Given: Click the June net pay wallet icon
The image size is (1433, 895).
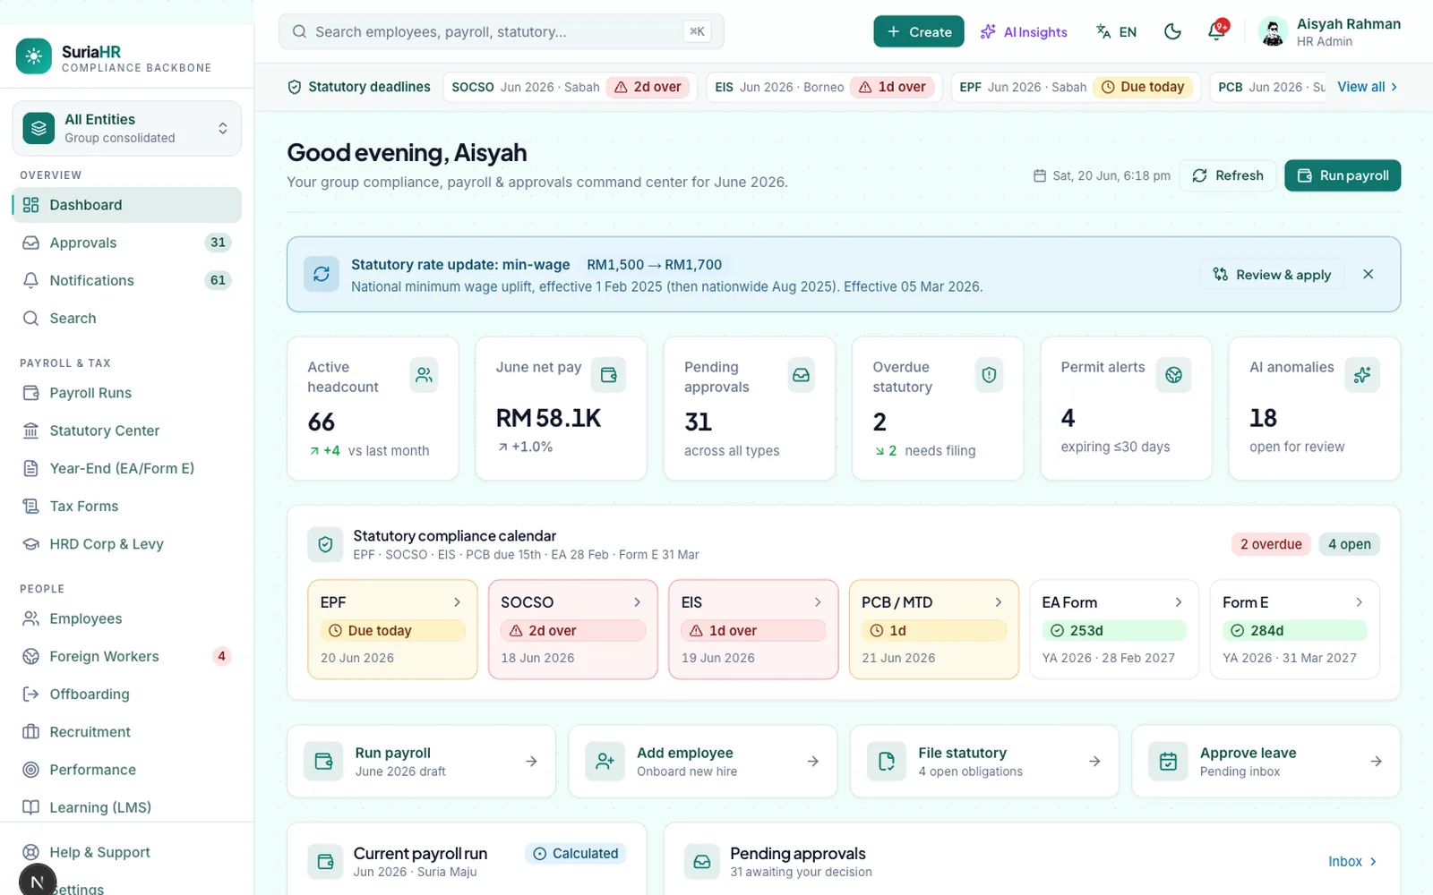Looking at the screenshot, I should click(x=608, y=375).
